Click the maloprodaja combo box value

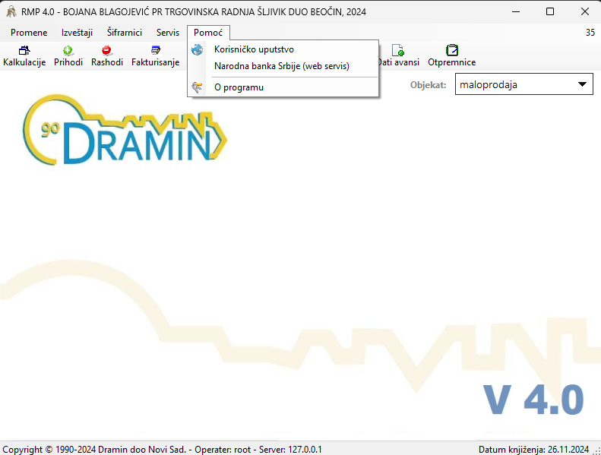[489, 85]
